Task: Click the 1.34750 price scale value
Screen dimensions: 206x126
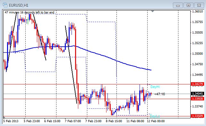Action: 197,64
